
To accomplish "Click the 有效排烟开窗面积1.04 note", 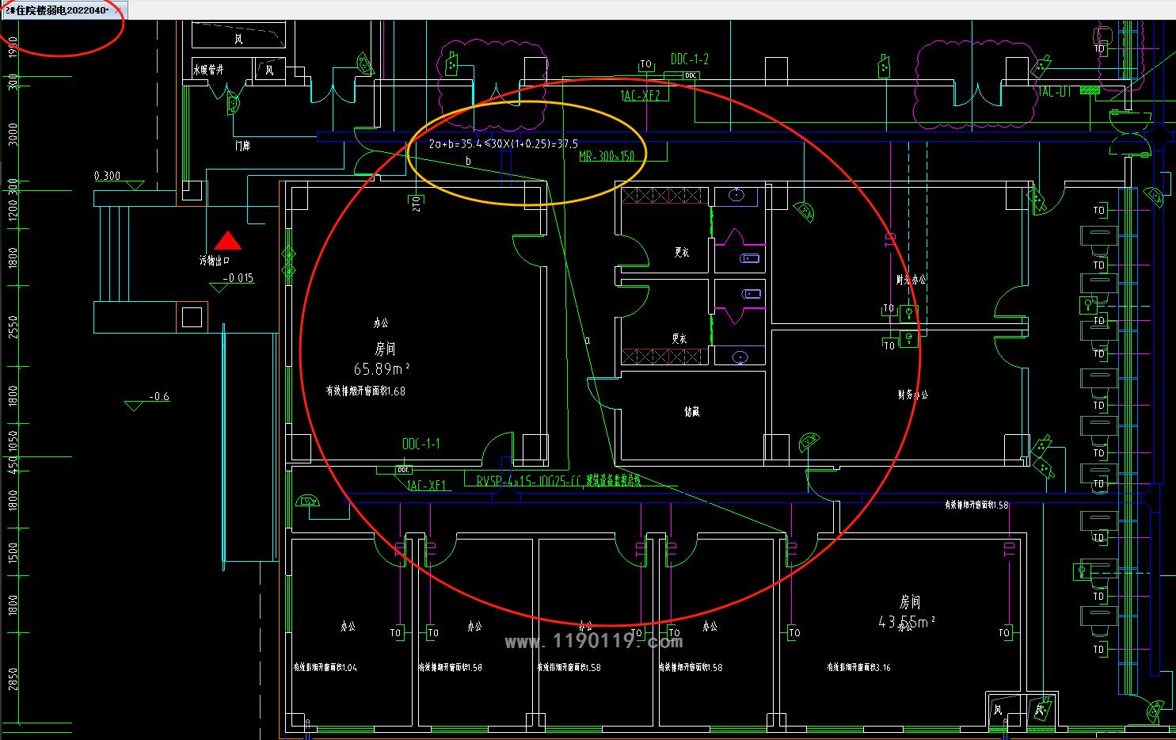I will (325, 668).
